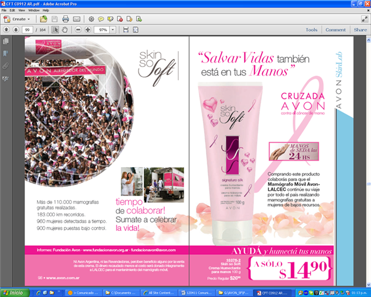Open the Page Thumbnails panel
371x297 pixels.
coord(5,41)
